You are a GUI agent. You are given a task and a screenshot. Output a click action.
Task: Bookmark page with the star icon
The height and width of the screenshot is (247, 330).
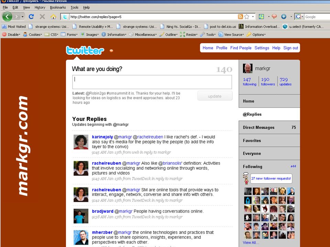coord(247,16)
